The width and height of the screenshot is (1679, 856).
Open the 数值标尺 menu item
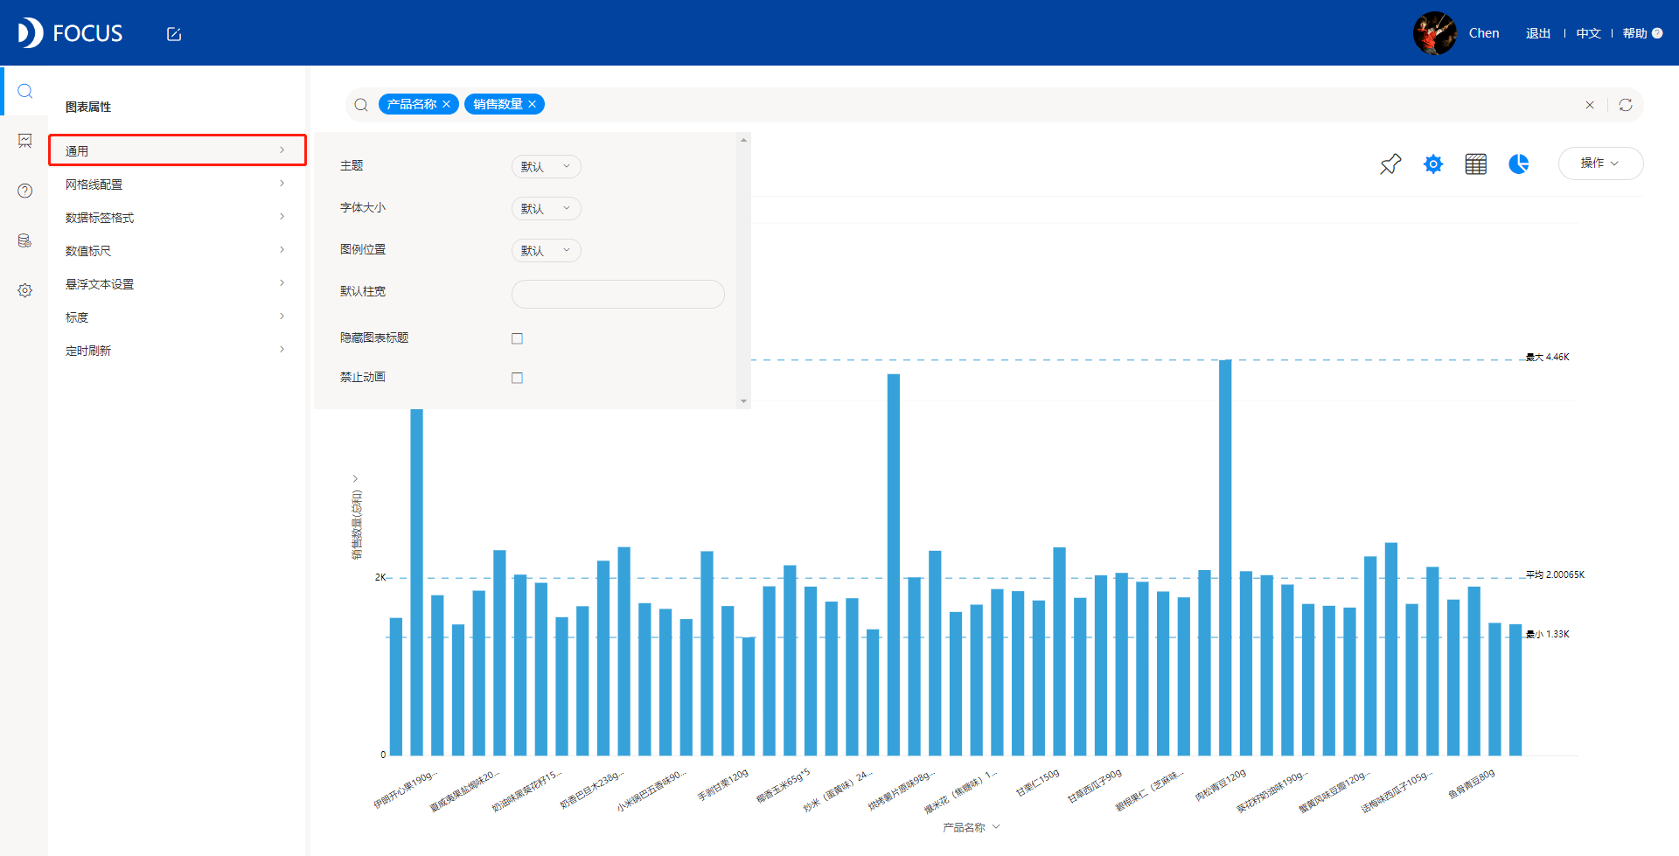tap(178, 250)
